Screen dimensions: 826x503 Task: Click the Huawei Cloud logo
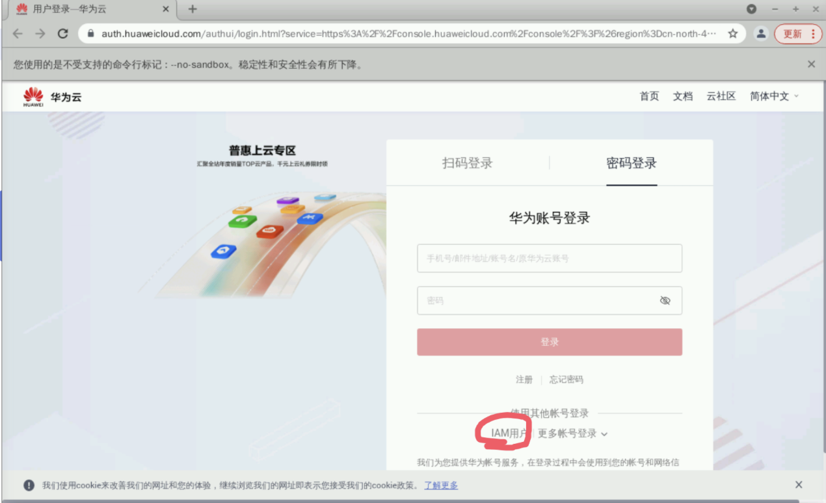click(x=33, y=97)
